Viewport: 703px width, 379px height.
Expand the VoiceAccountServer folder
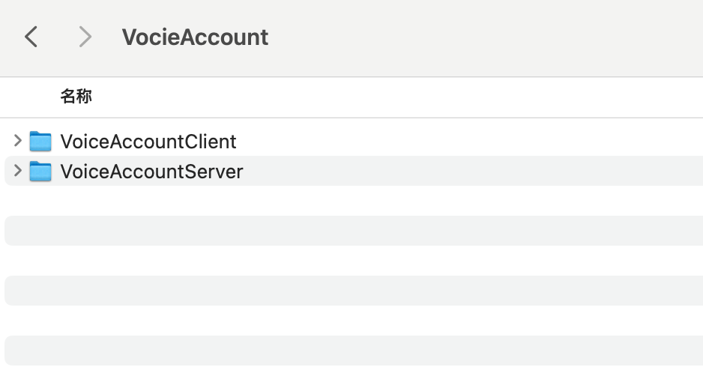pos(17,171)
